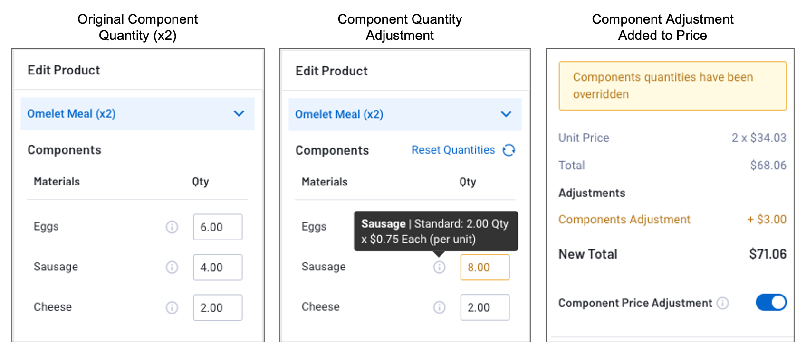806x351 pixels.
Task: Click the refresh icon beside Reset Quantities
Action: coord(509,150)
